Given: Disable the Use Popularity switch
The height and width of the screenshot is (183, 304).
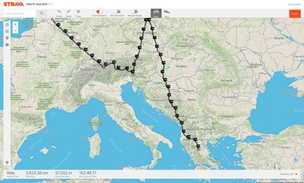Looking at the screenshot, I should [99, 11].
